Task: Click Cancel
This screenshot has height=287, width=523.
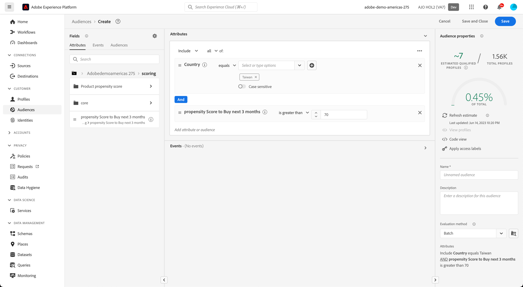Action: tap(444, 21)
